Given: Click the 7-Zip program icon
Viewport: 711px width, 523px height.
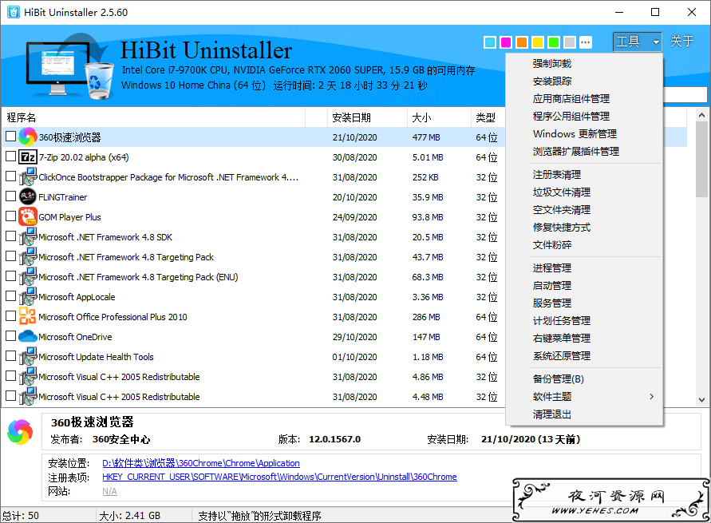Looking at the screenshot, I should point(28,157).
